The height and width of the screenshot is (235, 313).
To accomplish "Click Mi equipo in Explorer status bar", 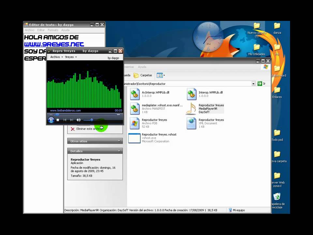I will (x=237, y=210).
